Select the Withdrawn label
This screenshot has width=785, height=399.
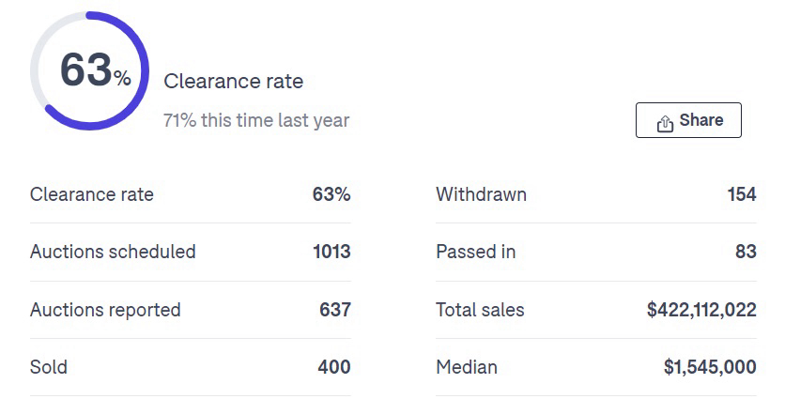[x=481, y=194]
